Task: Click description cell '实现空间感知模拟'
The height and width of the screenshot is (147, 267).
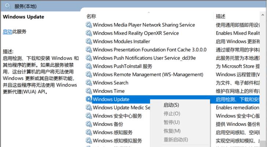Action: pos(238,141)
